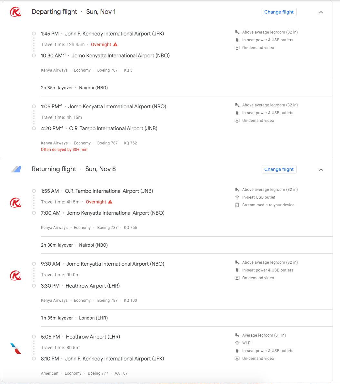
Task: Change the returning flight on Nov 8
Action: point(279,169)
